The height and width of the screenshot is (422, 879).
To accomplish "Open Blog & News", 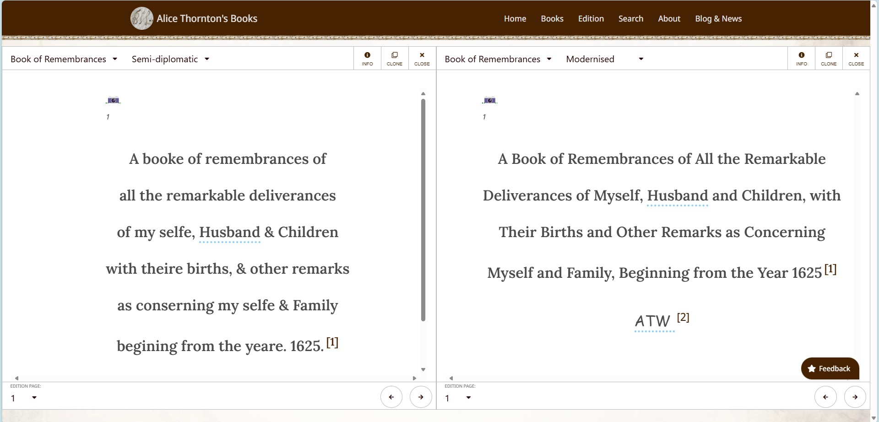I will coord(718,19).
